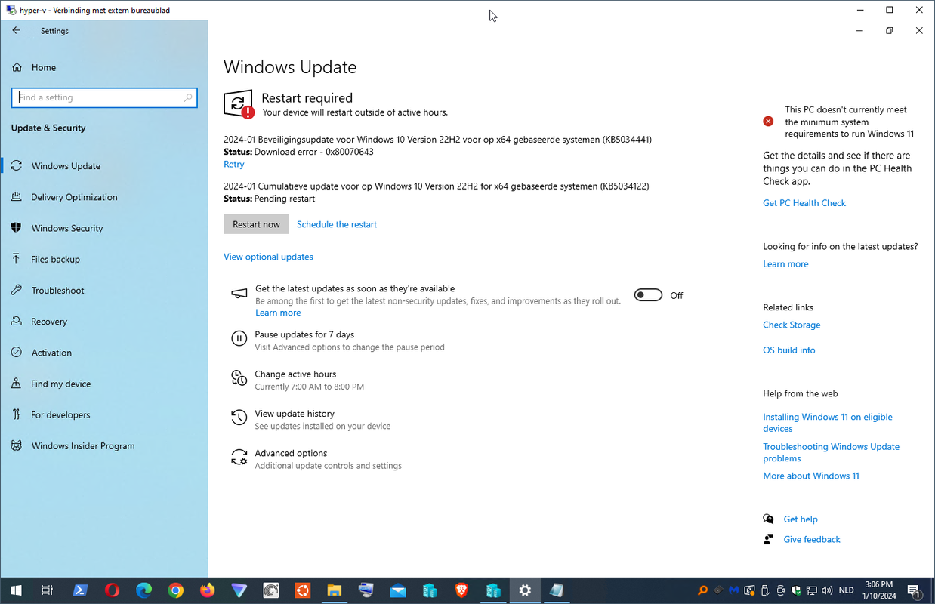Open the Ubuntu app from taskbar
Viewport: 935px width, 604px height.
303,590
